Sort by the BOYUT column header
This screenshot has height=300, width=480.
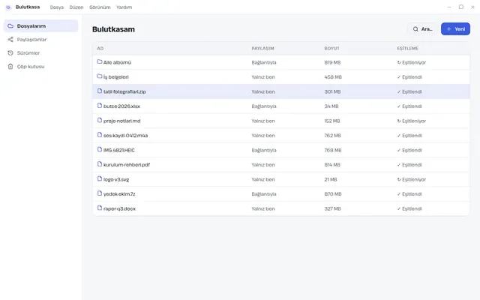click(x=331, y=48)
